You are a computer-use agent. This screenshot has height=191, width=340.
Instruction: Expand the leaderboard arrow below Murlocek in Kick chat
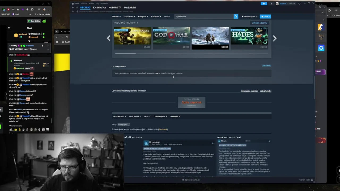click(29, 41)
